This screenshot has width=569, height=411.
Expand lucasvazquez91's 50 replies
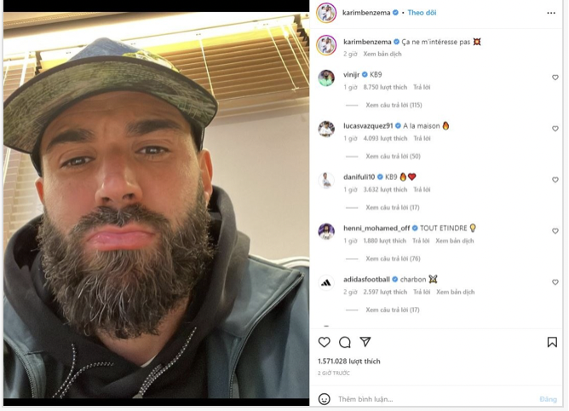(x=393, y=156)
